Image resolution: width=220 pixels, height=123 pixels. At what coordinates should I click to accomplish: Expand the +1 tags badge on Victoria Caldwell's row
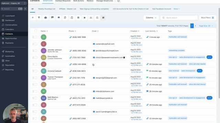(199, 71)
